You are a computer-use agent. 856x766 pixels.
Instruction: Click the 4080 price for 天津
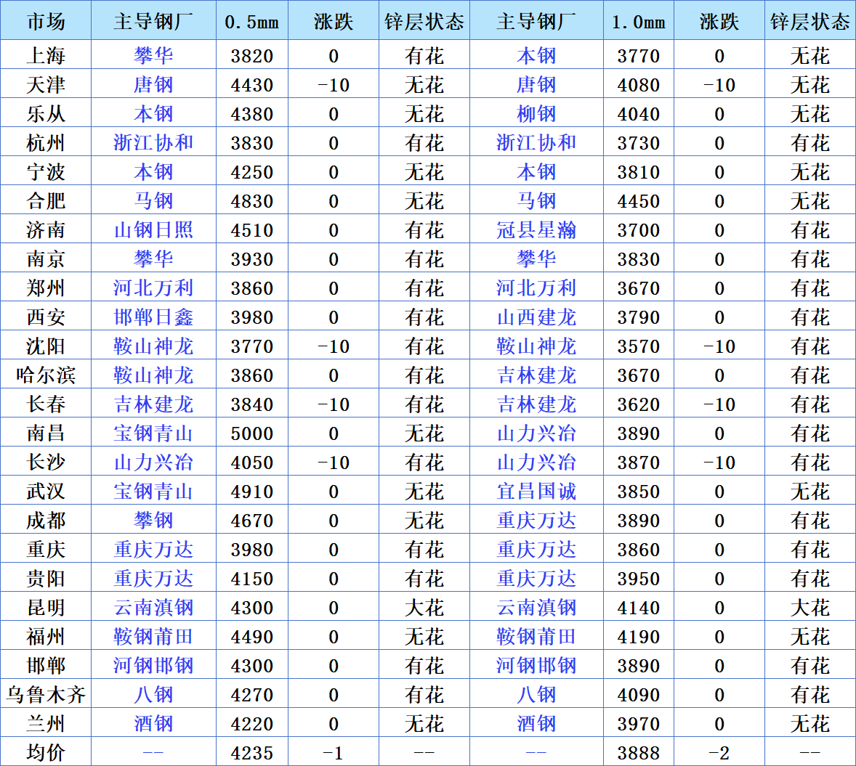click(x=638, y=84)
